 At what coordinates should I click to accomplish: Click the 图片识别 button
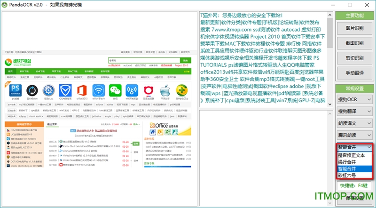(354, 28)
